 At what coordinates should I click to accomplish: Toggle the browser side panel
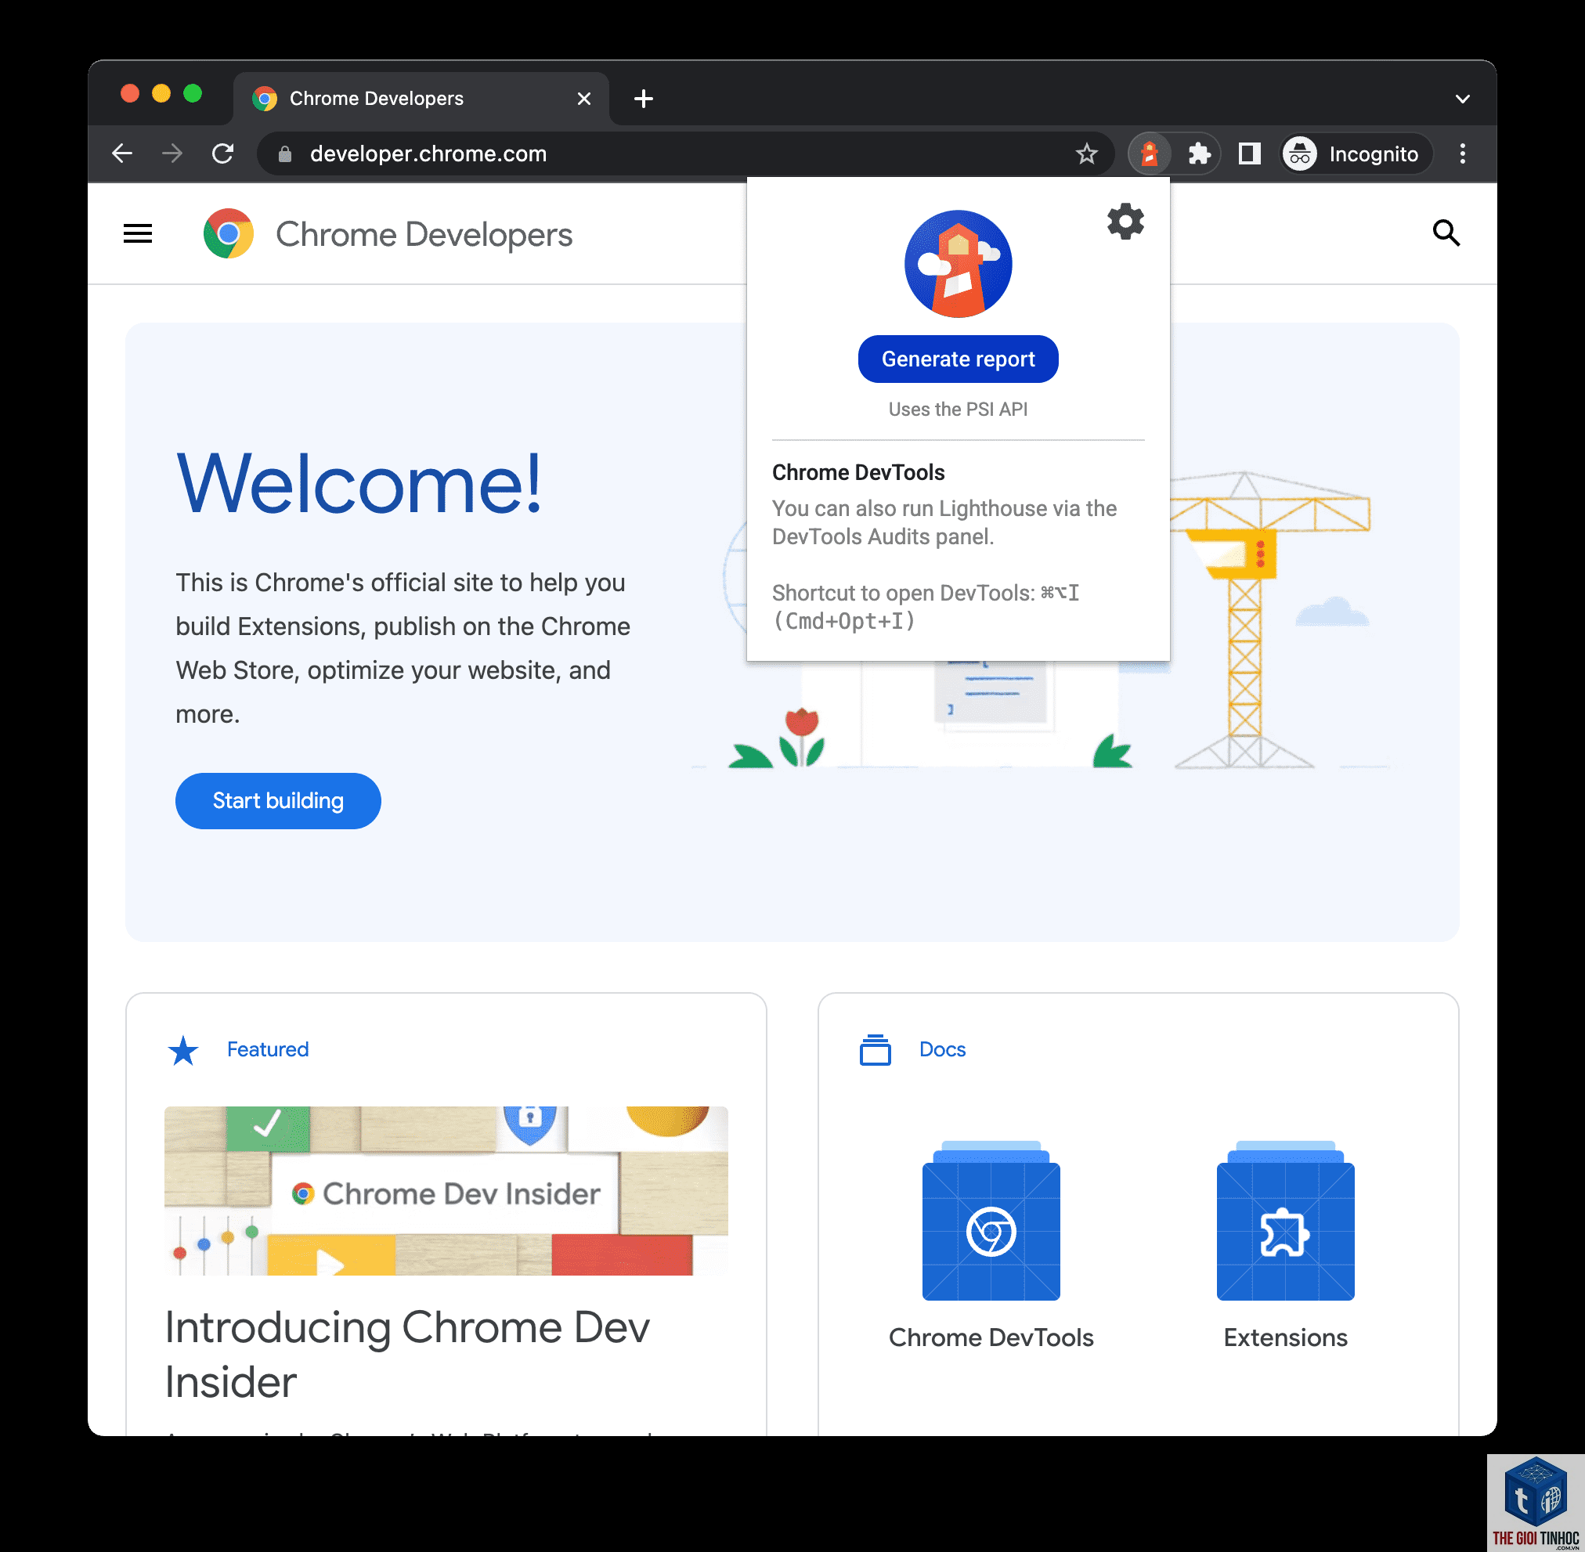(1249, 153)
